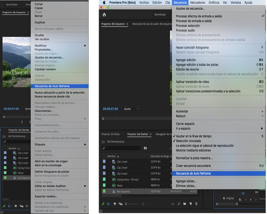Switch to list view in left window project panel

coord(10,206)
